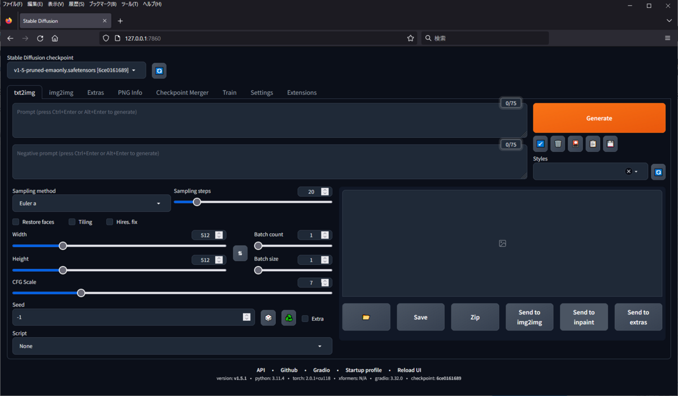Viewport: 678px width, 396px height.
Task: Randomize seed with the dice icon
Action: click(268, 318)
